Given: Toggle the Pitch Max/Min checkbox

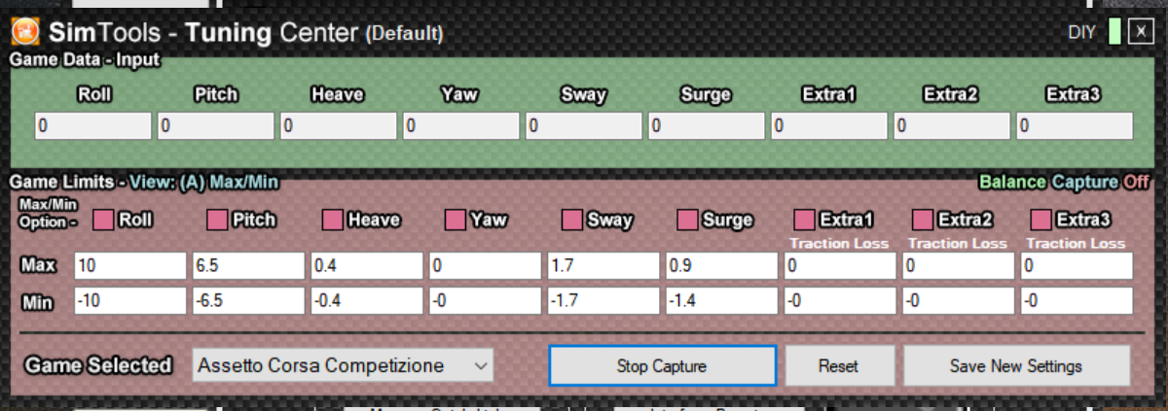Looking at the screenshot, I should [x=219, y=220].
